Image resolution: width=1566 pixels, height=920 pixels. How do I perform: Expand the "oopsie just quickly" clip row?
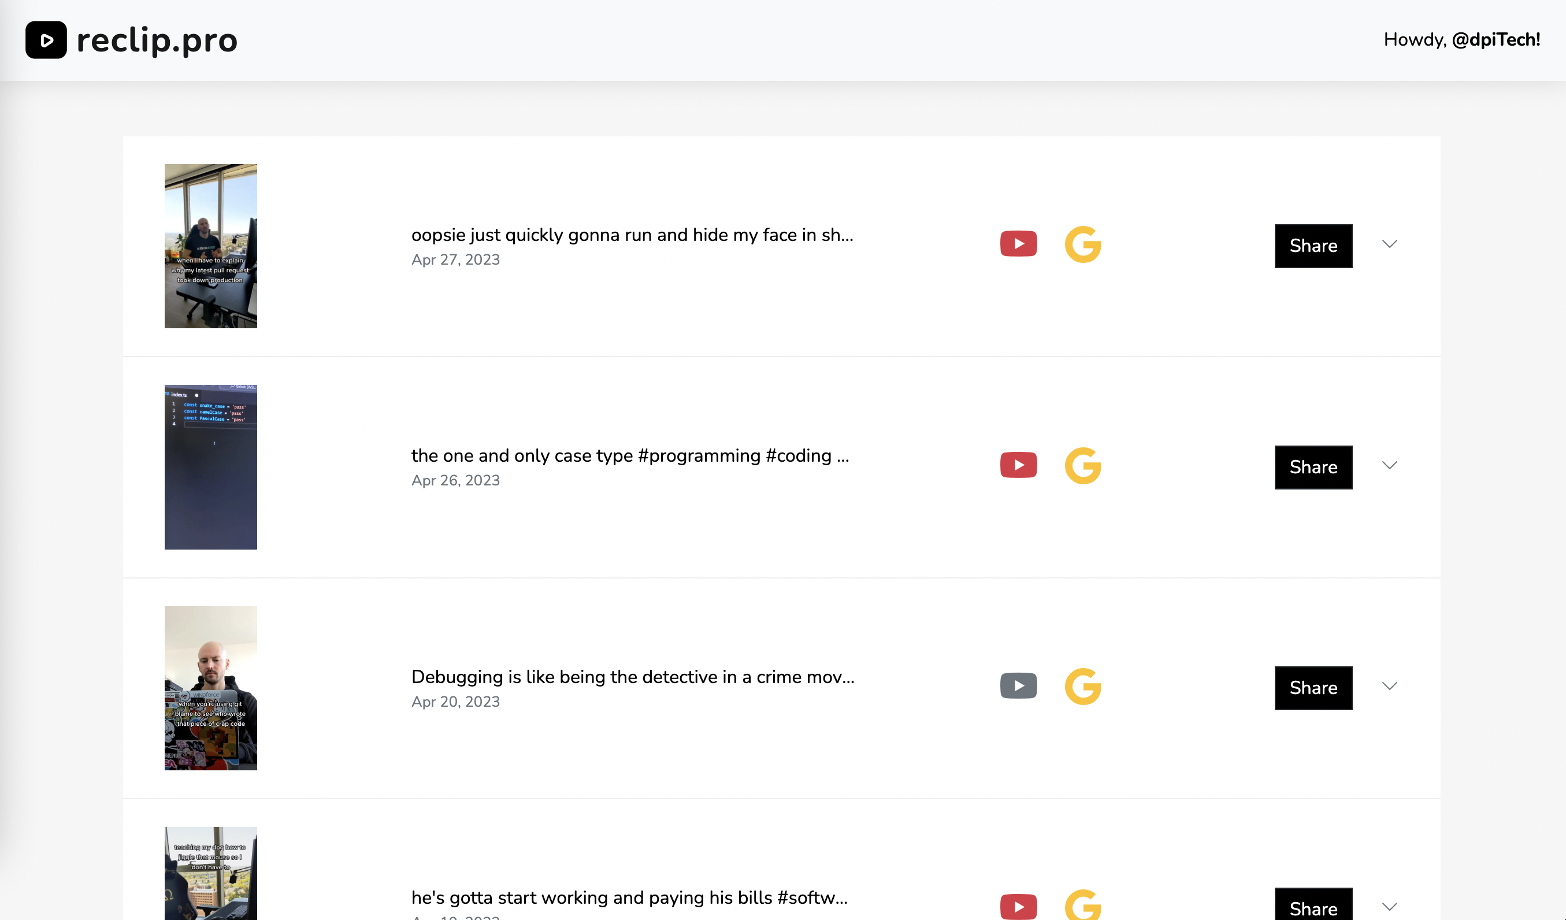(x=1390, y=244)
